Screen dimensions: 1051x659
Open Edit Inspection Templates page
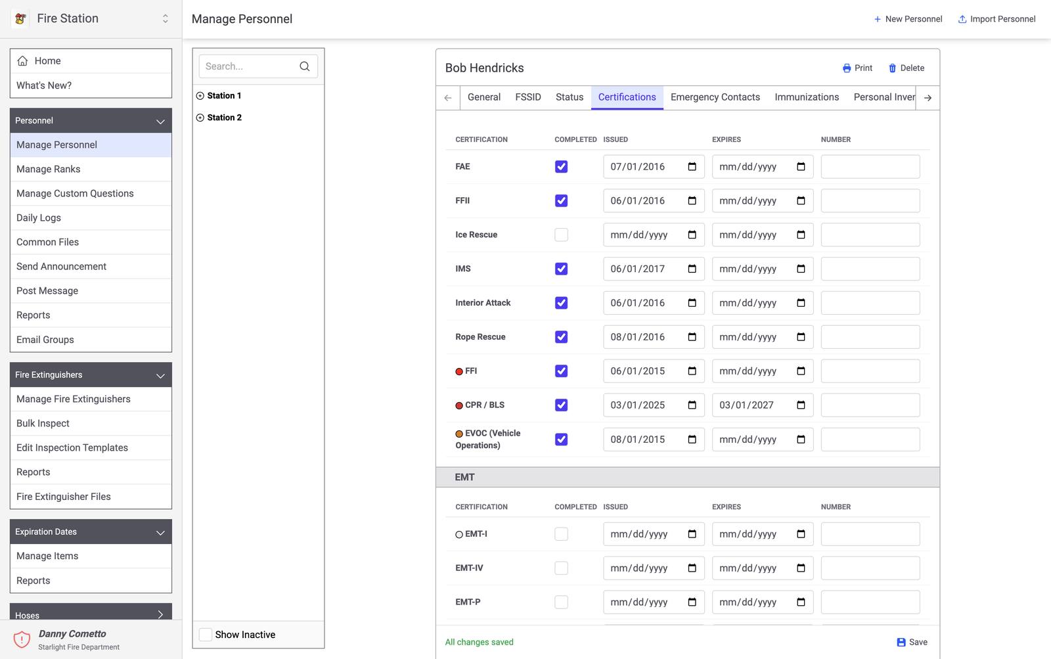tap(91, 448)
